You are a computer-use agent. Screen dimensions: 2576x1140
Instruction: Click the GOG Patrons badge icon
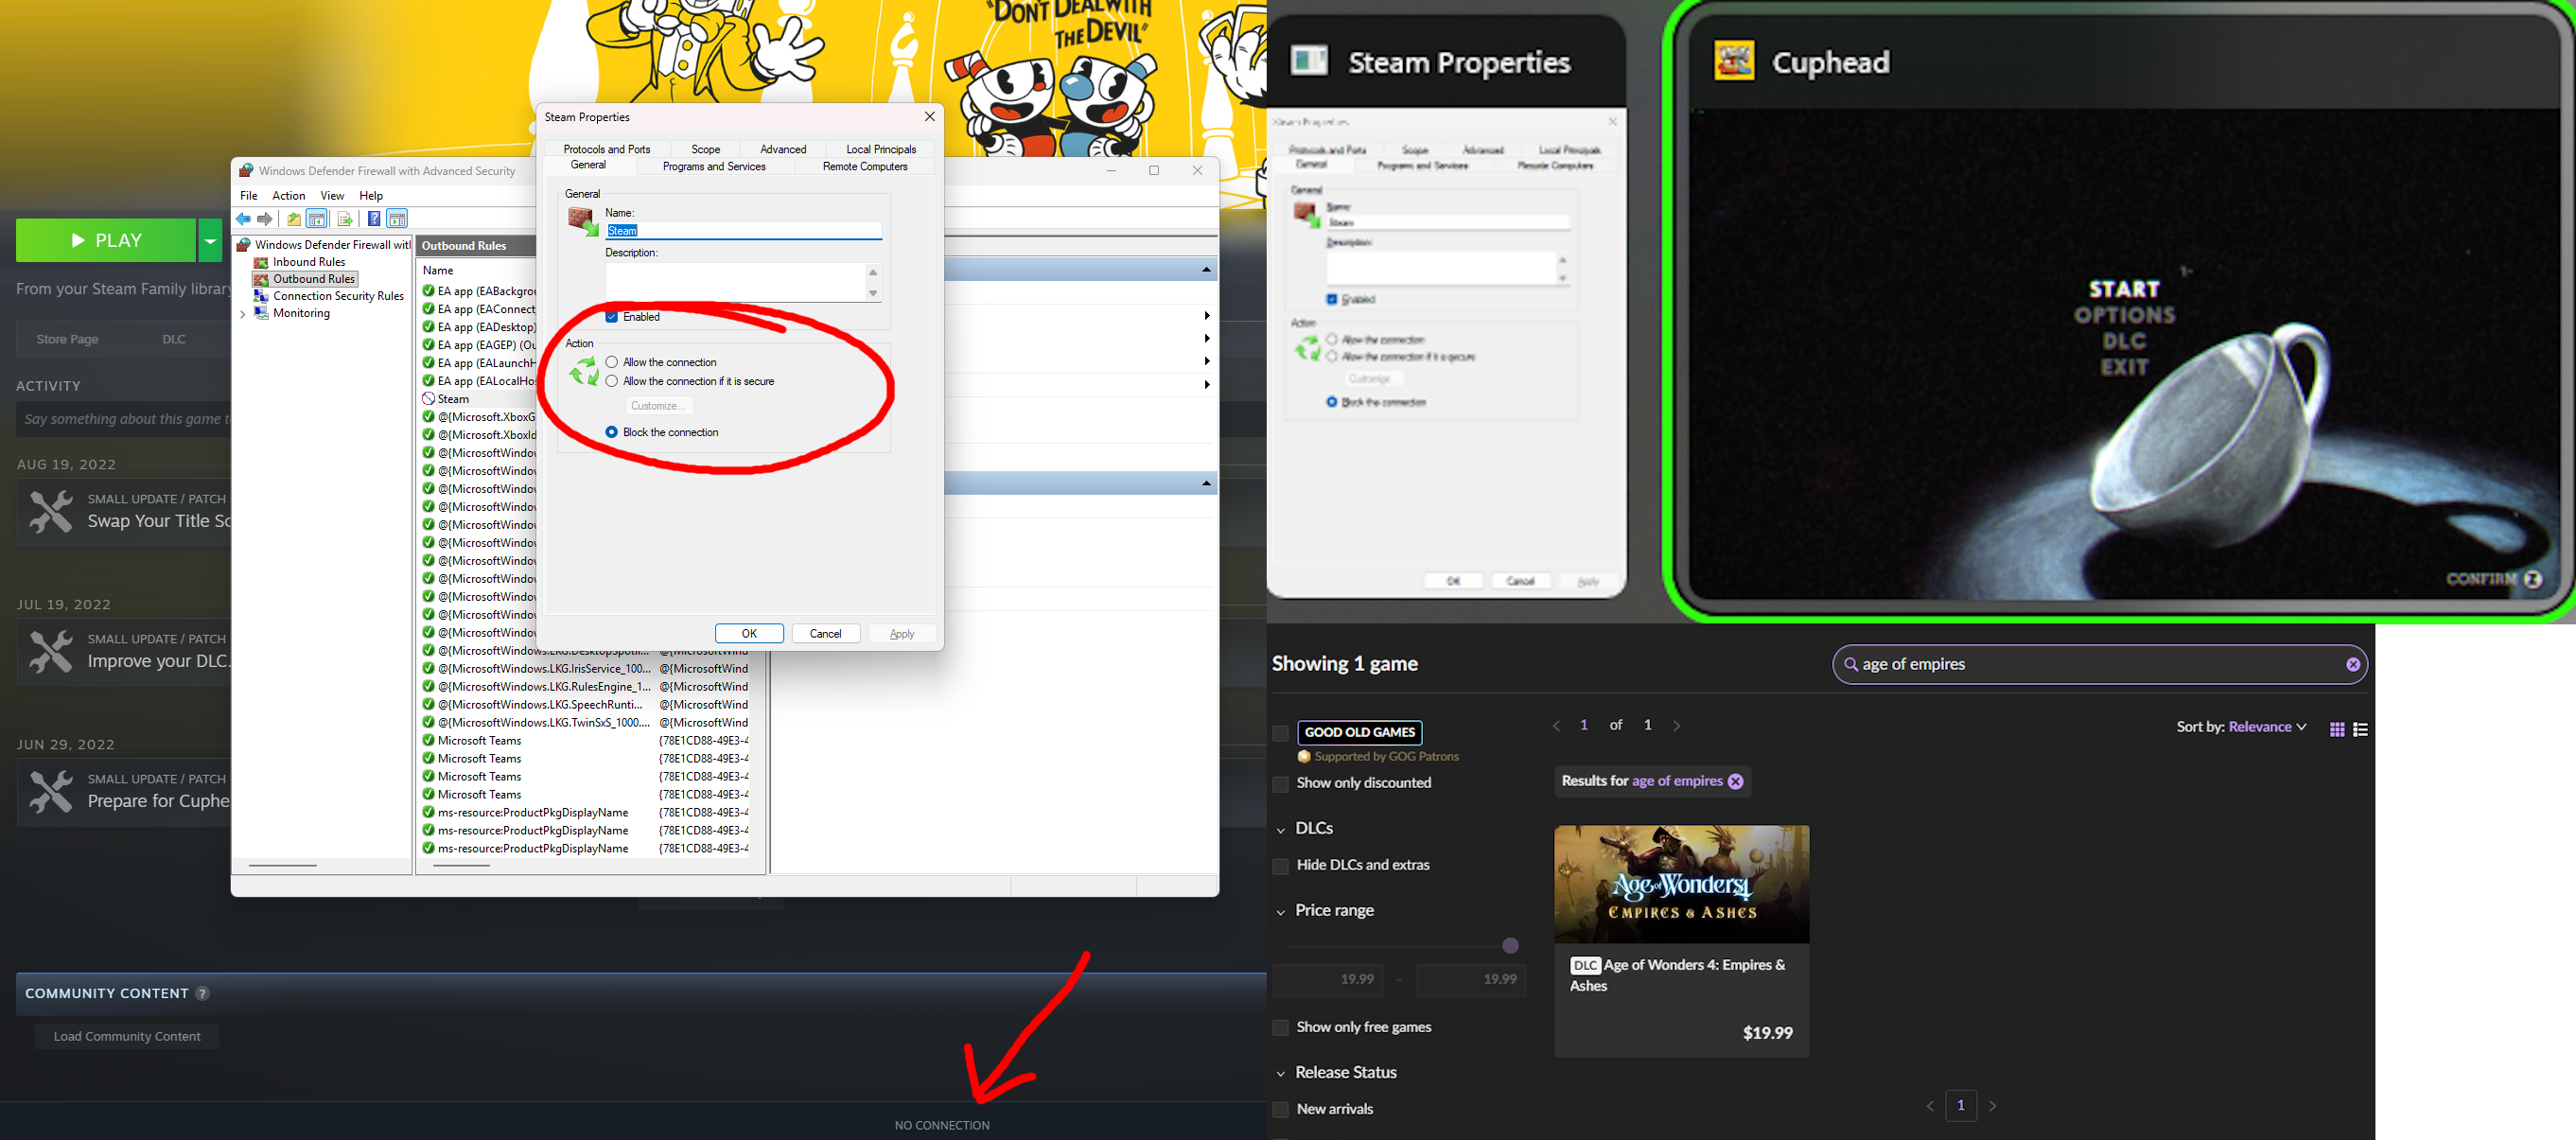(1304, 757)
